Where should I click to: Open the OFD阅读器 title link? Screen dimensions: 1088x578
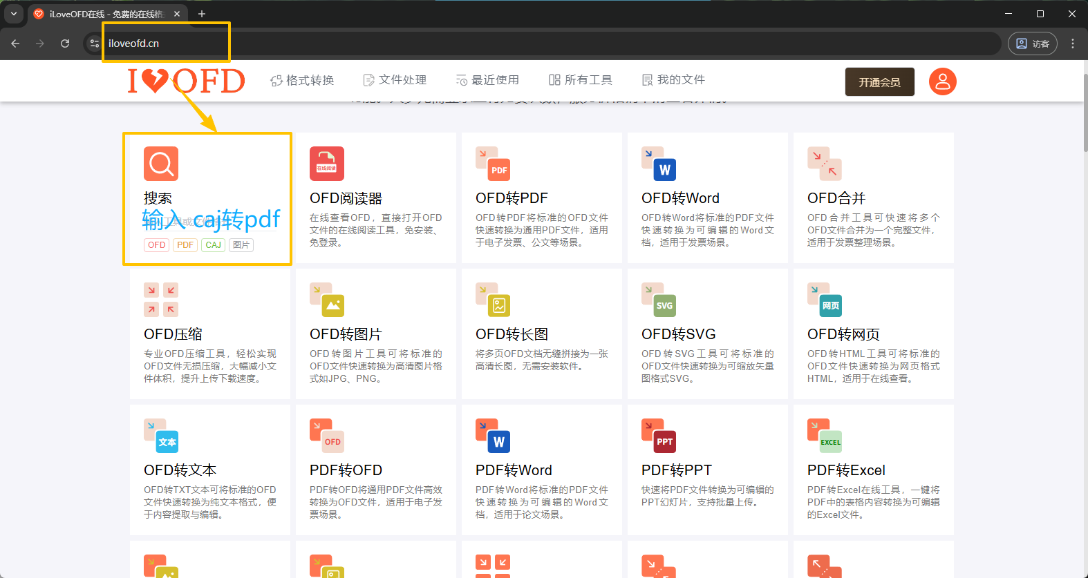(x=346, y=198)
